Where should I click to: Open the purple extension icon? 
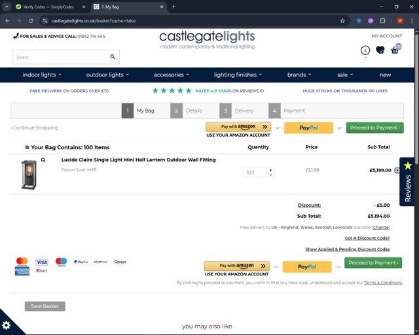tap(371, 21)
